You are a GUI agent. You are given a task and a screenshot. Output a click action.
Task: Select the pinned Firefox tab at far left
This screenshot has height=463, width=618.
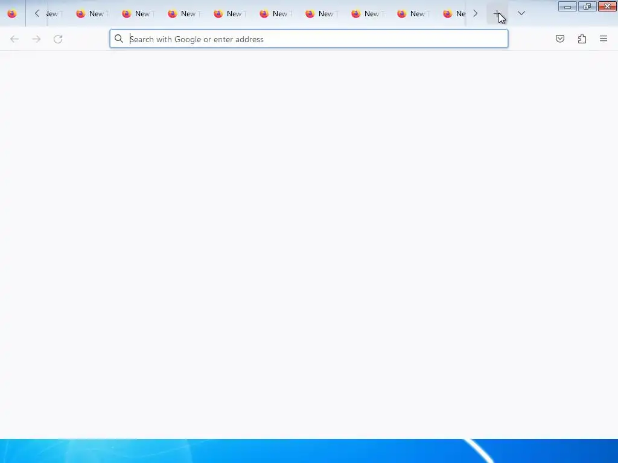(12, 13)
